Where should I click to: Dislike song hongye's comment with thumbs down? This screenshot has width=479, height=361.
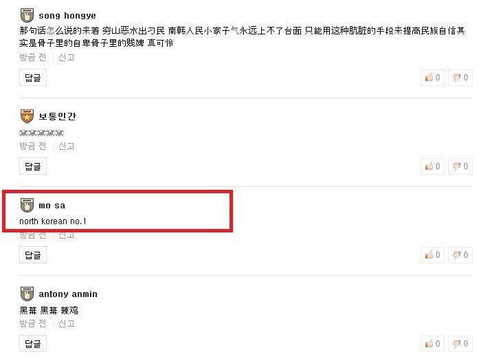[x=460, y=77]
